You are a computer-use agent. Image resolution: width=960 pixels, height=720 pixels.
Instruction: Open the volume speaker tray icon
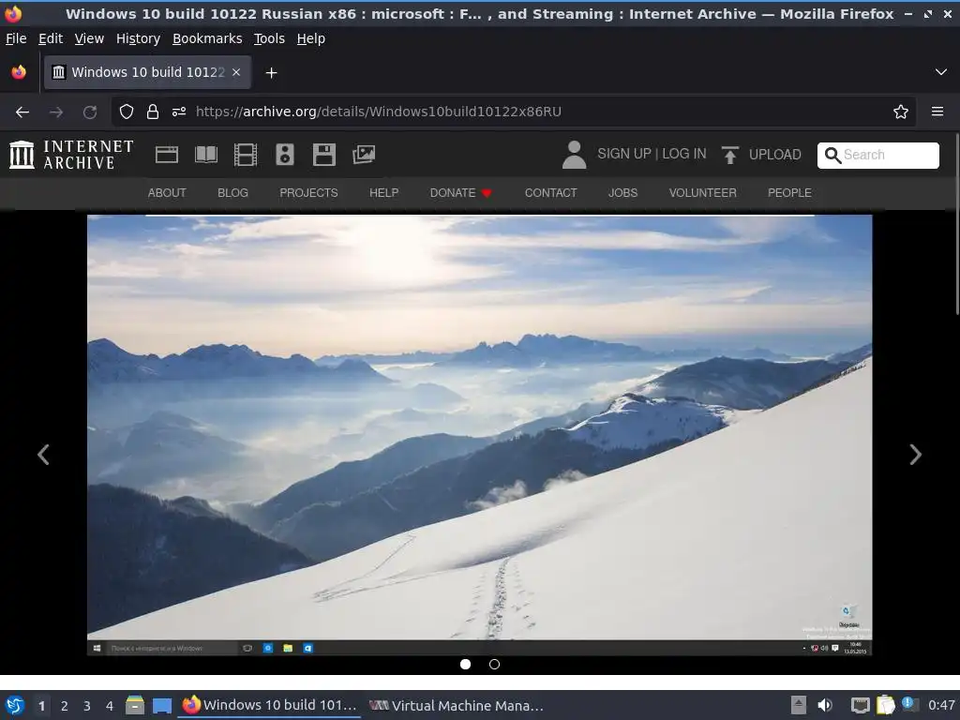[825, 705]
